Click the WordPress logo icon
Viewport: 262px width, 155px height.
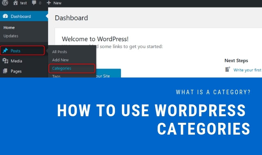point(5,3)
